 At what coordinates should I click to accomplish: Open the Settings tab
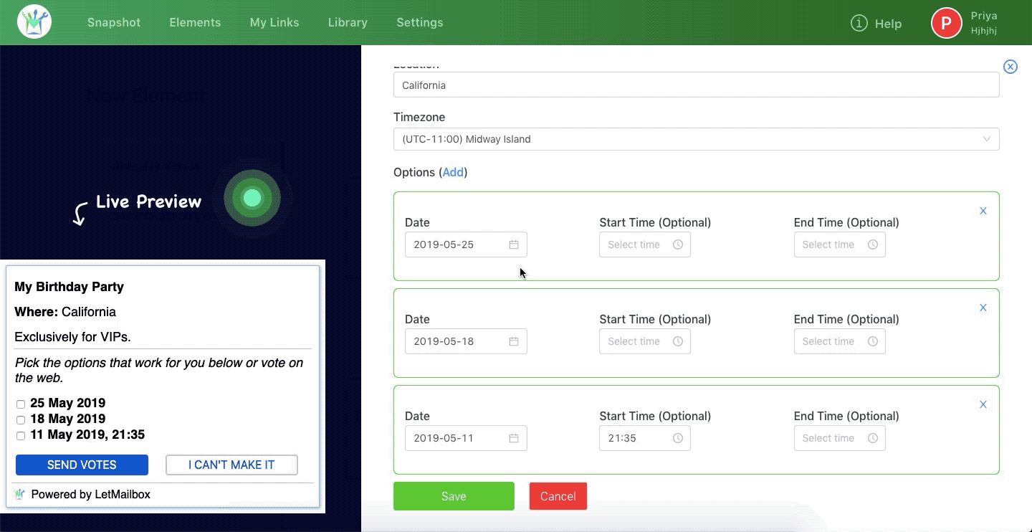[x=420, y=22]
